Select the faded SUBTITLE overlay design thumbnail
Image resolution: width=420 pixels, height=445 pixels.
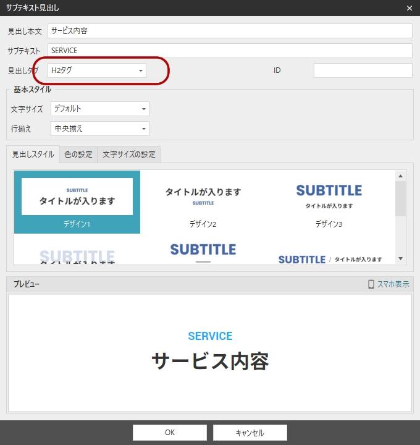[77, 255]
